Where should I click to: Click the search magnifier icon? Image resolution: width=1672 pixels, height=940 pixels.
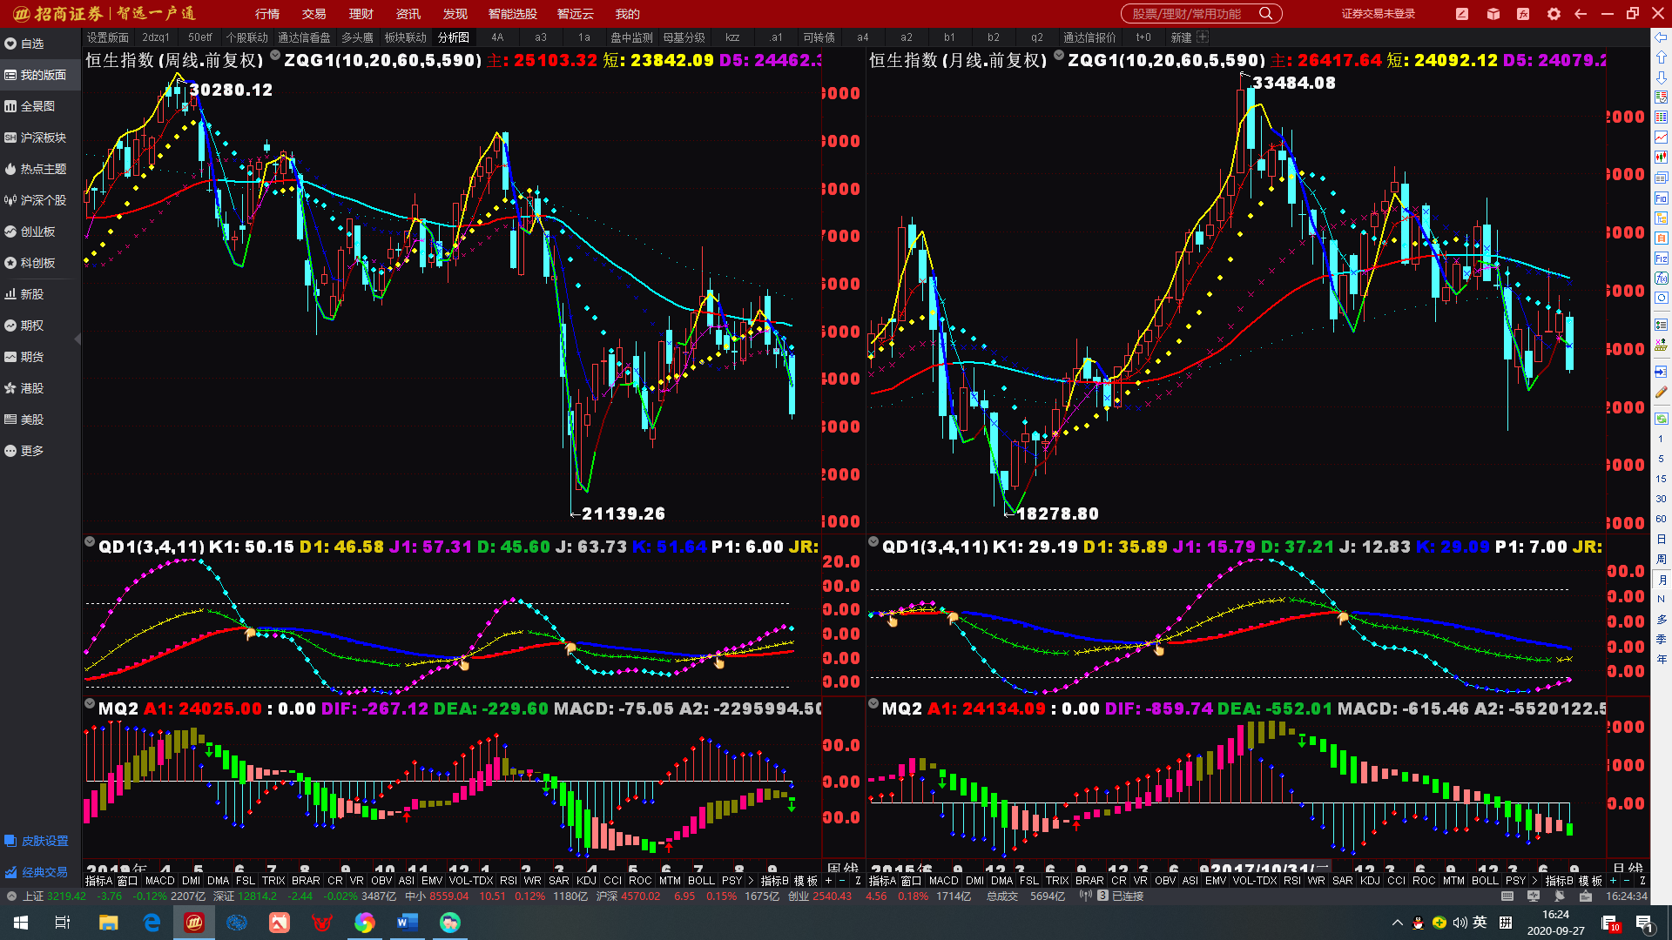click(x=1266, y=14)
